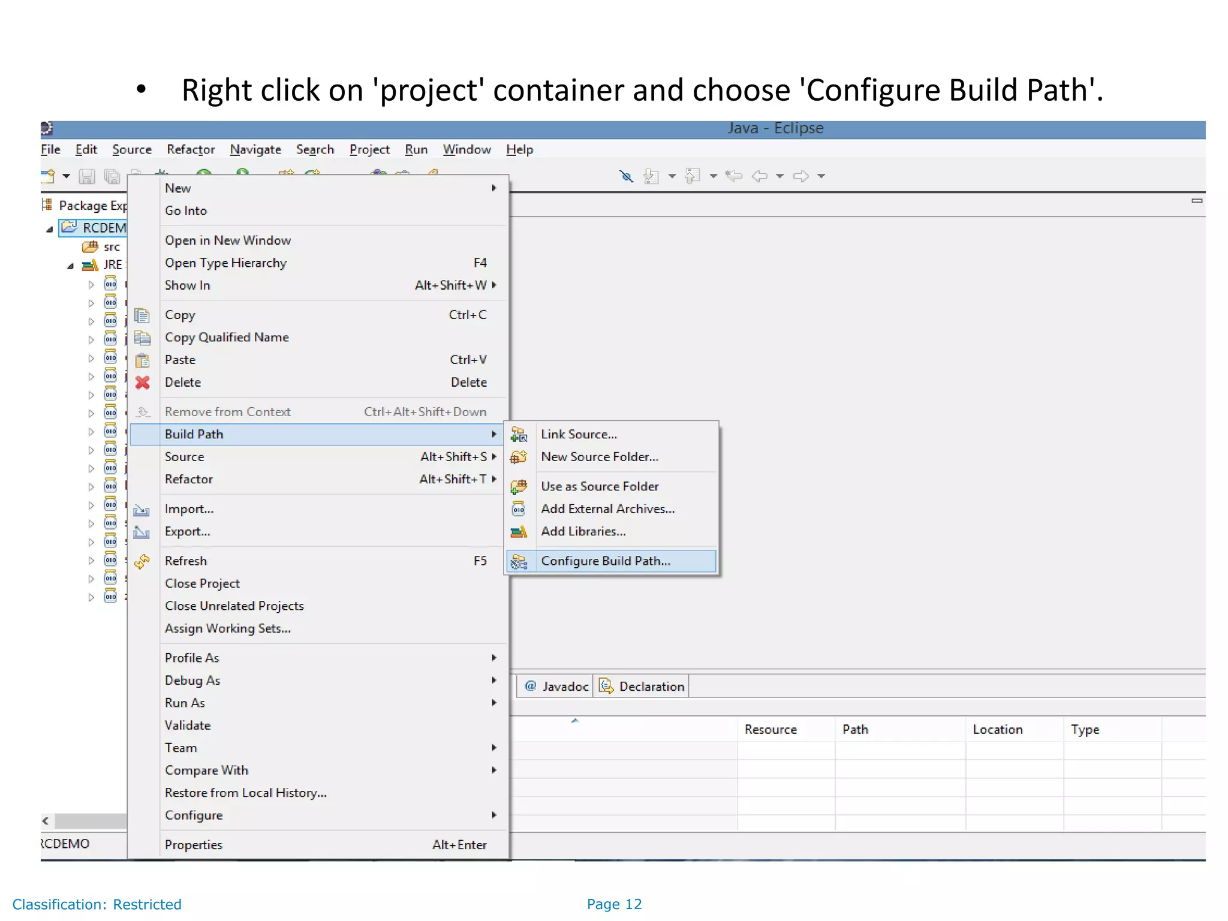The width and height of the screenshot is (1228, 921).
Task: Switch to the Javadoc tab
Action: [x=556, y=687]
